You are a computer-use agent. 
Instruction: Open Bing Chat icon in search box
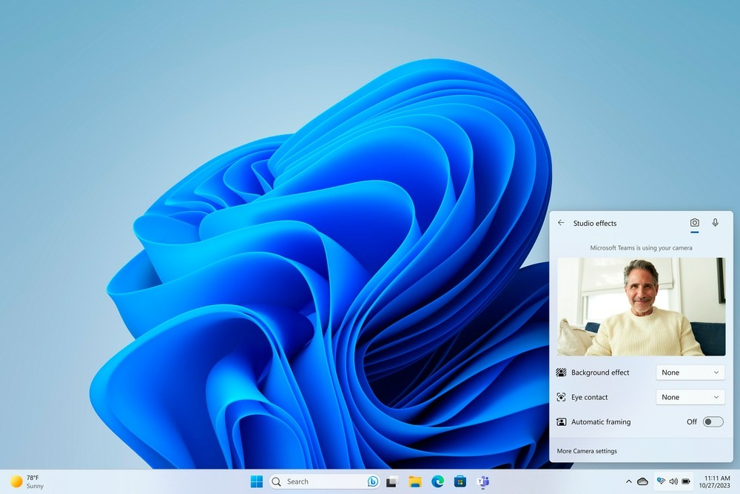373,481
